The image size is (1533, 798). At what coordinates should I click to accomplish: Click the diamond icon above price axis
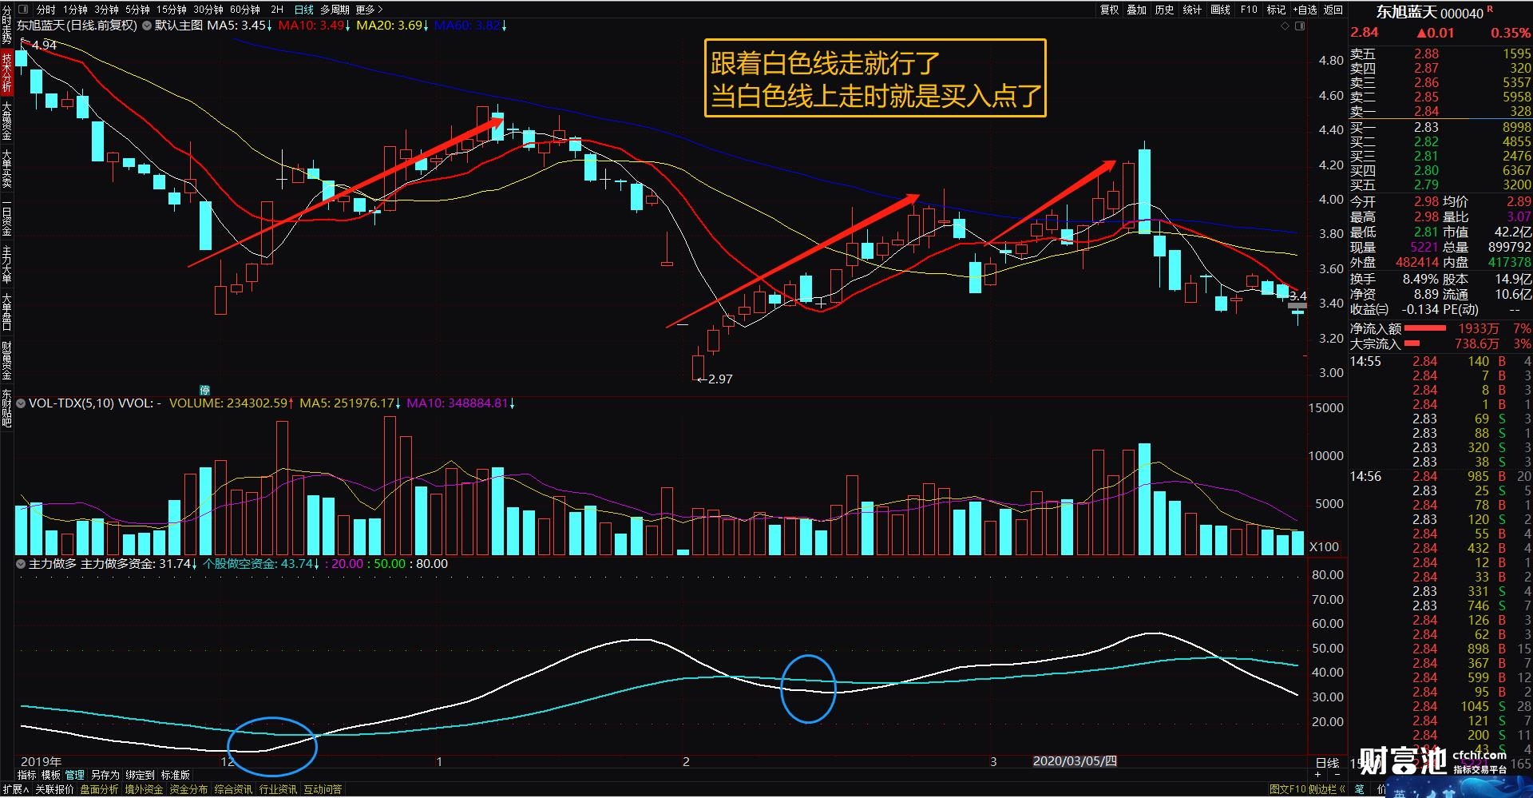(x=1285, y=26)
